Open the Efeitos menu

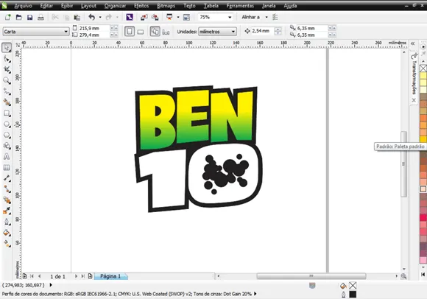click(x=141, y=6)
